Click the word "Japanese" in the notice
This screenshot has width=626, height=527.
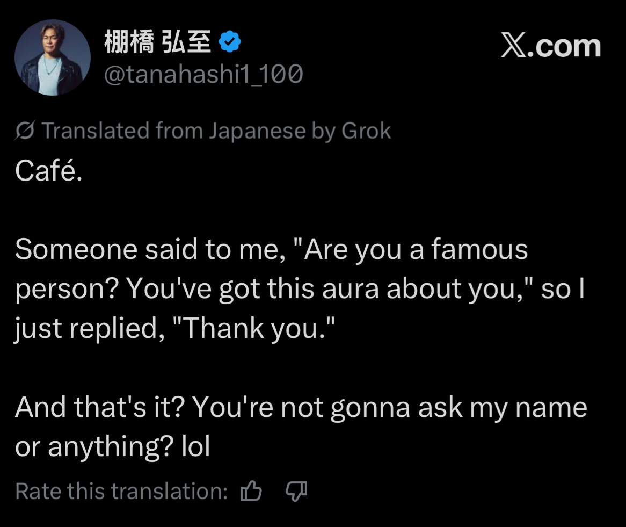[256, 131]
